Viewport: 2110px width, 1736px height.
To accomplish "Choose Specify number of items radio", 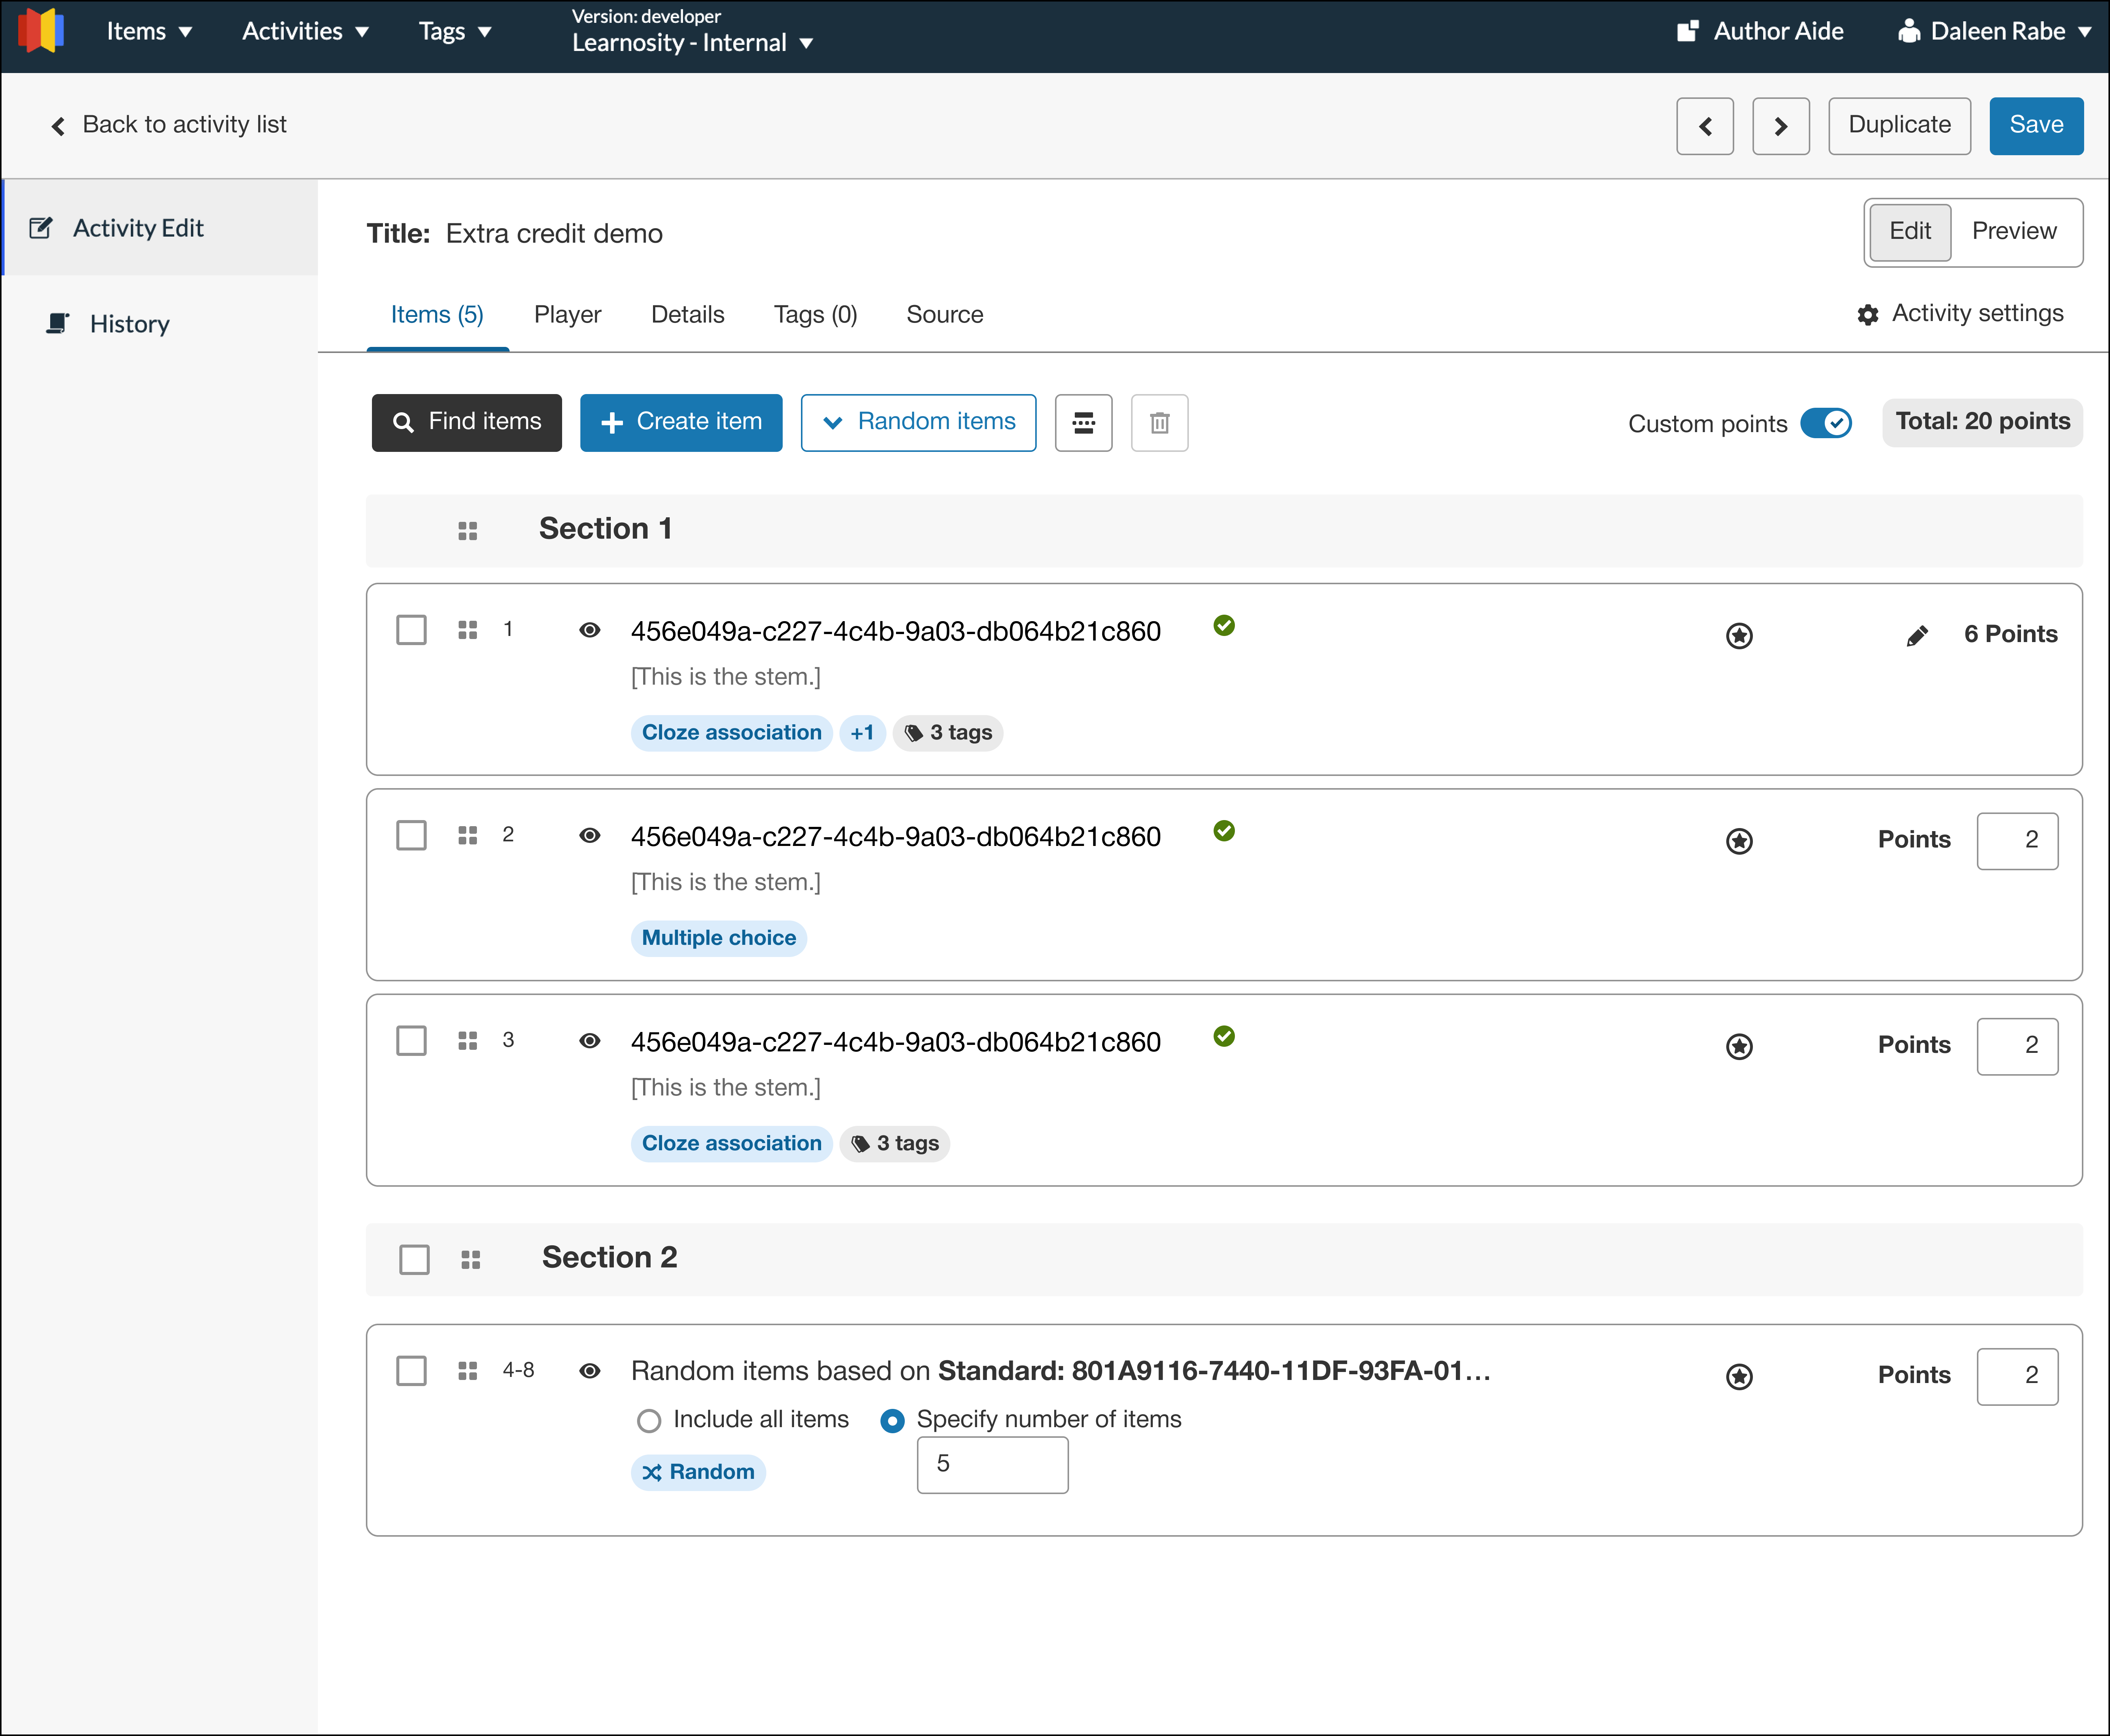I will click(892, 1421).
